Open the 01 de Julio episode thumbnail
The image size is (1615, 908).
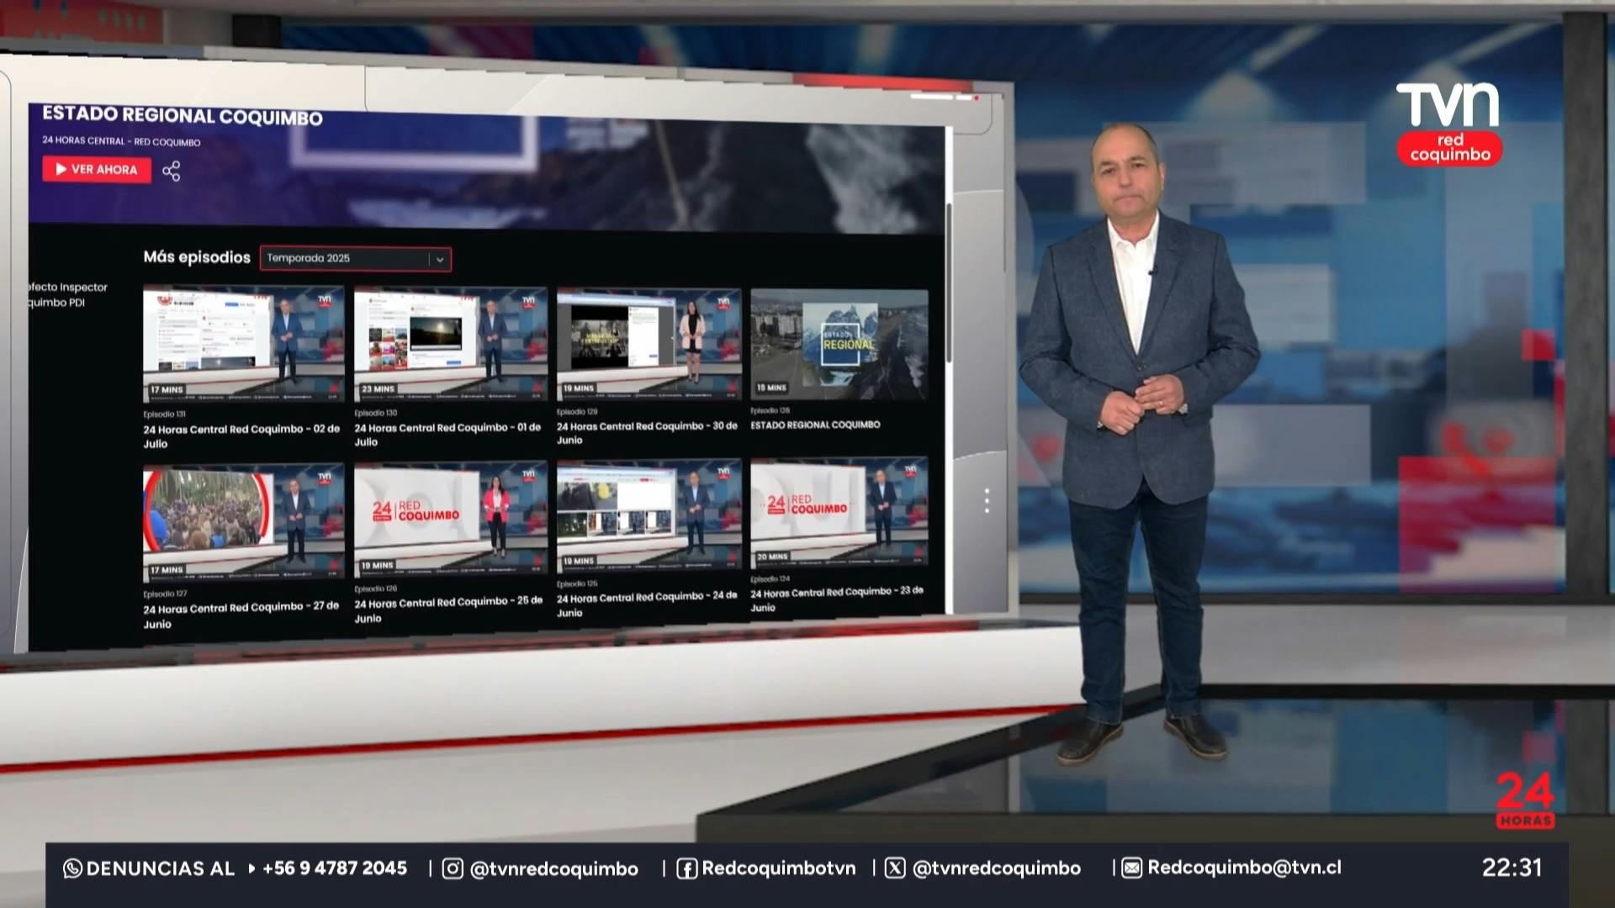pyautogui.click(x=450, y=343)
